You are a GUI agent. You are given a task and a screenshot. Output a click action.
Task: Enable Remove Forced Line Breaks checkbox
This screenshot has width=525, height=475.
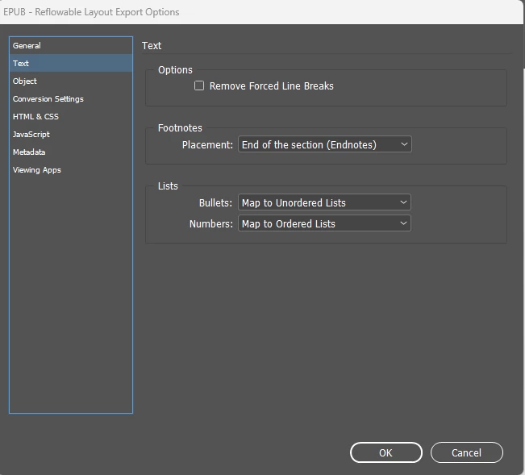pyautogui.click(x=199, y=85)
